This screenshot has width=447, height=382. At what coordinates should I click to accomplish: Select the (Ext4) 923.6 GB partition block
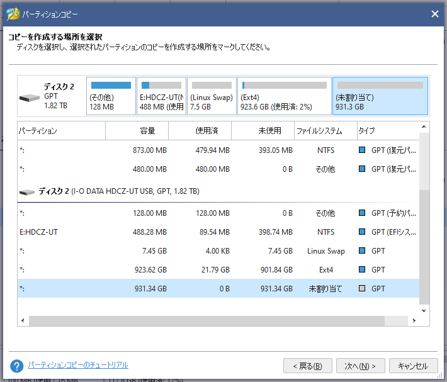point(284,96)
